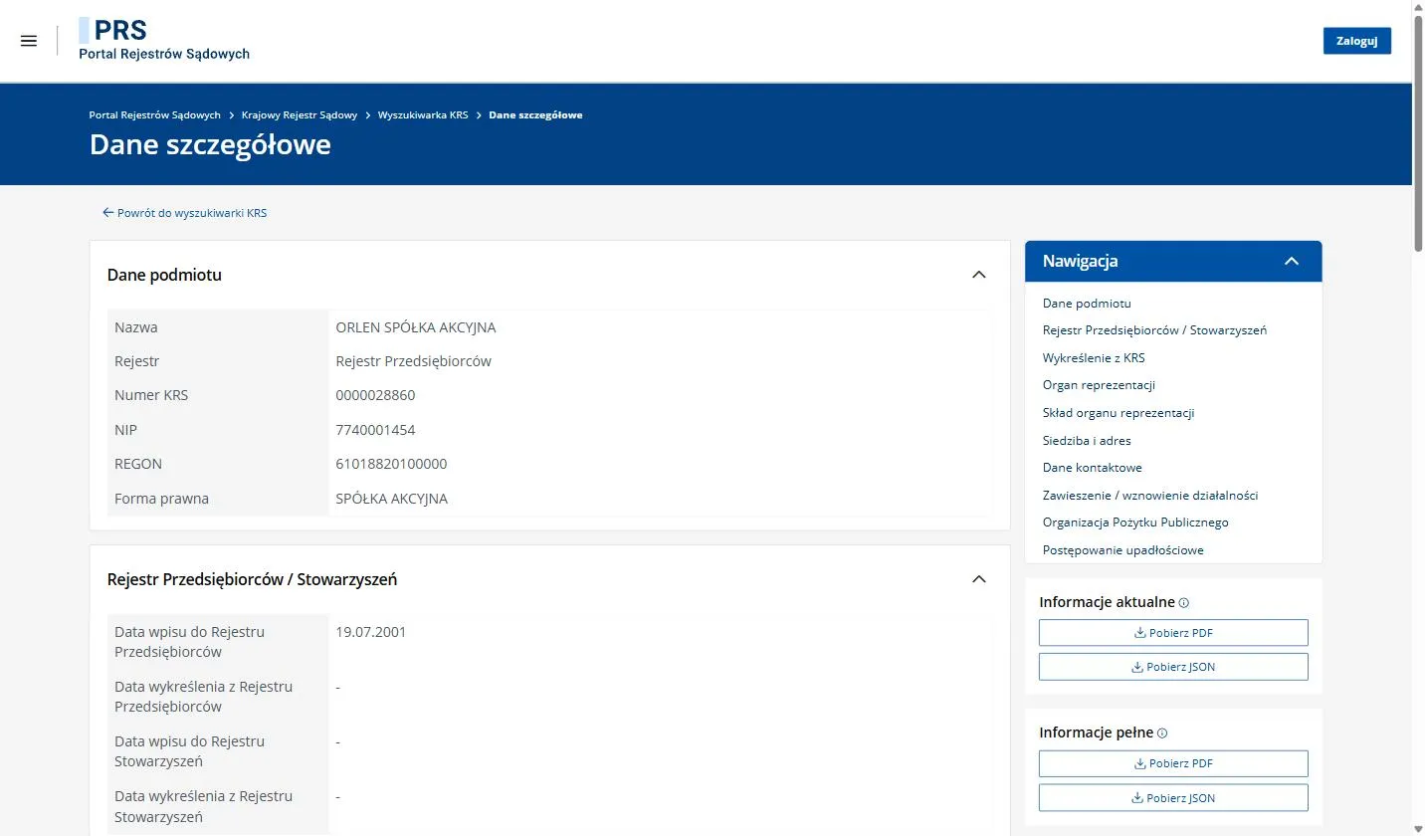Log in with the Zaloguj button
This screenshot has width=1425, height=836.
[x=1357, y=41]
